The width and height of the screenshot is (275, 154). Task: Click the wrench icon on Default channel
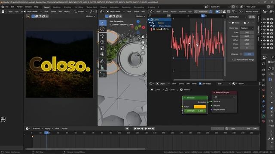tap(162, 29)
